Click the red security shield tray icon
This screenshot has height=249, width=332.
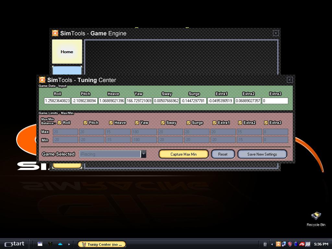pos(290,244)
